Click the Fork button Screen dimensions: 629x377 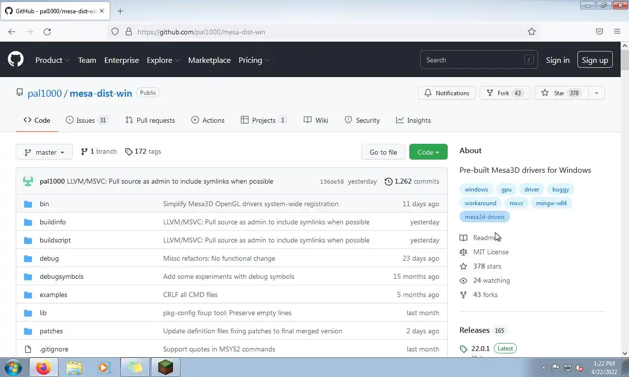pos(505,93)
